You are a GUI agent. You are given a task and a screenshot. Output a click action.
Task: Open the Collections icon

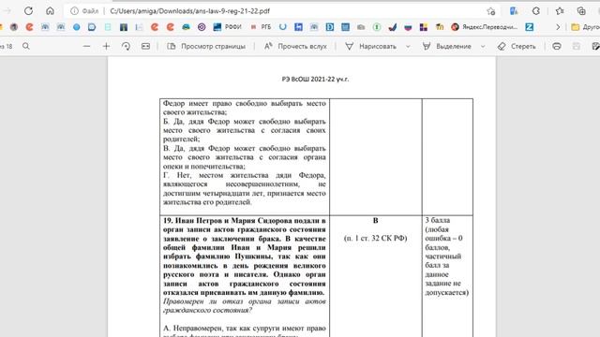[581, 11]
